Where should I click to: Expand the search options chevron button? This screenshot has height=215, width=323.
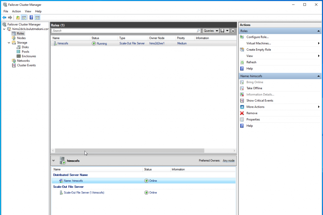coord(233,31)
